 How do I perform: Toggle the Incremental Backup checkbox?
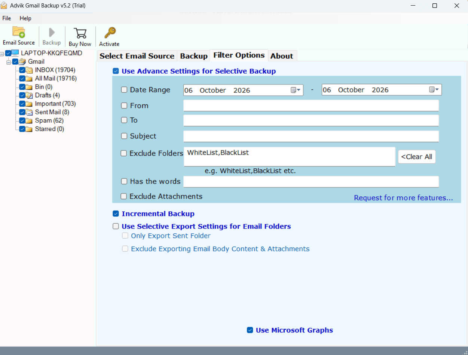point(116,214)
